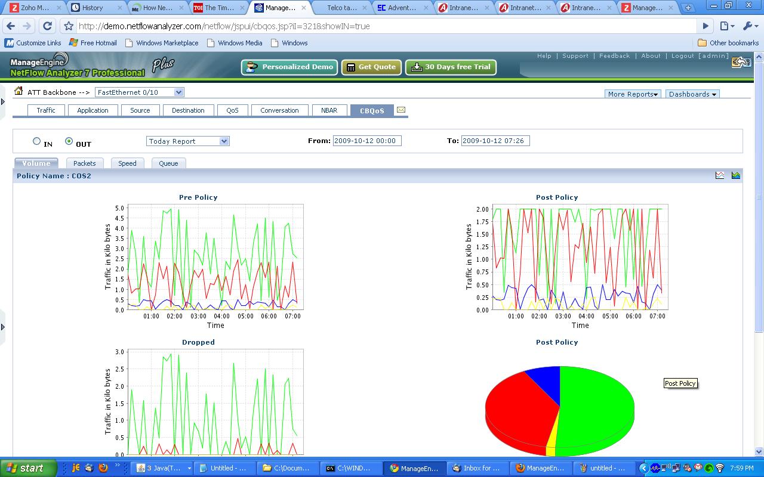Screen dimensions: 764x477
Task: Select the IN radio button
Action: [x=37, y=141]
